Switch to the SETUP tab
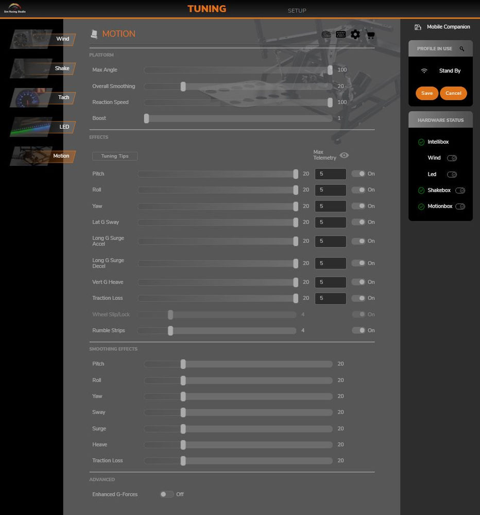Image resolution: width=480 pixels, height=515 pixels. pos(297,10)
